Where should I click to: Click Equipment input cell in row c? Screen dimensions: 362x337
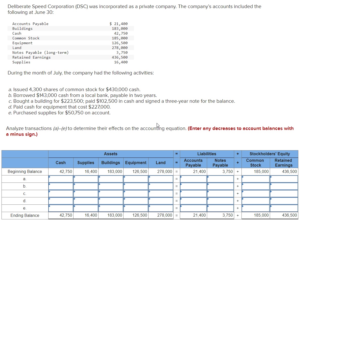coord(136,194)
